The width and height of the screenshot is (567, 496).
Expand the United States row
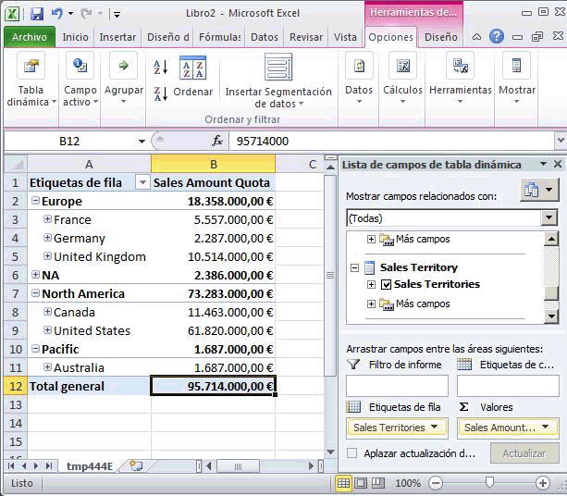coord(47,329)
